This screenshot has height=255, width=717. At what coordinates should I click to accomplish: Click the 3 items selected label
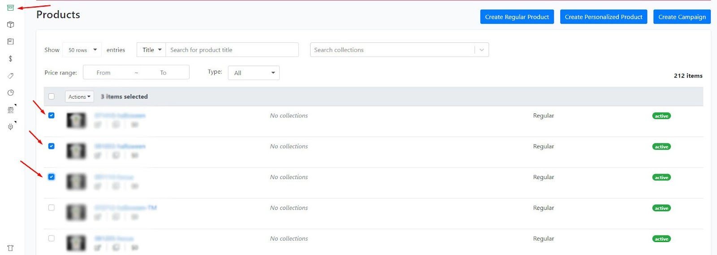tap(124, 96)
